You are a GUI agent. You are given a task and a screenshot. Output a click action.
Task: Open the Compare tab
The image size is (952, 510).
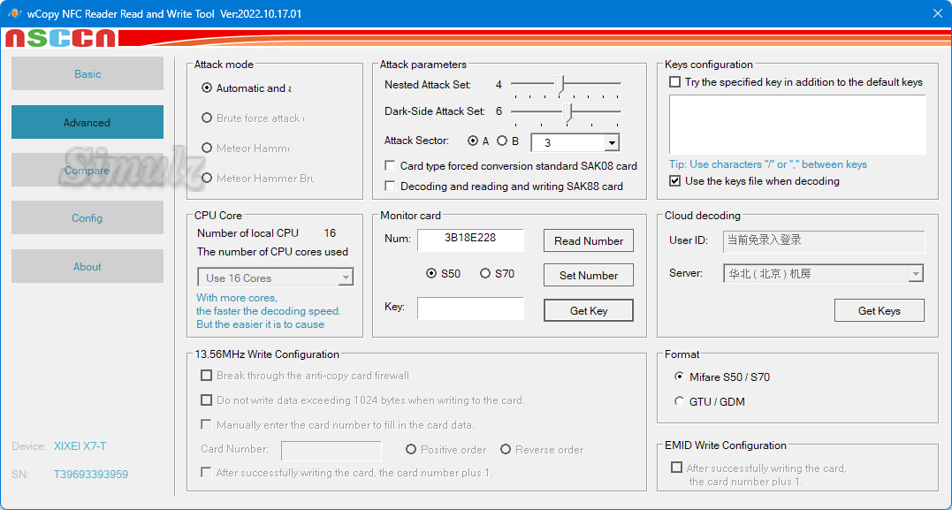point(88,170)
